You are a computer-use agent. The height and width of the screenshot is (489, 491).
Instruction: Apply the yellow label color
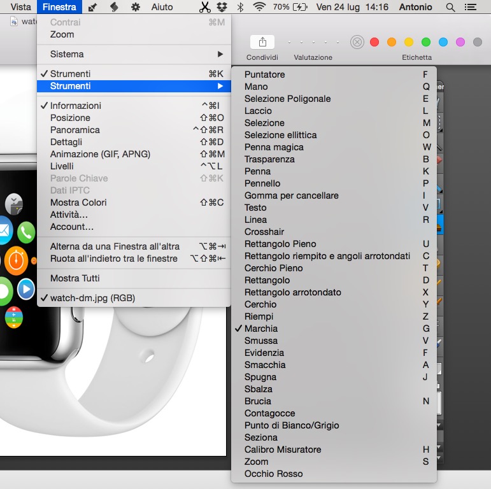[x=409, y=42]
